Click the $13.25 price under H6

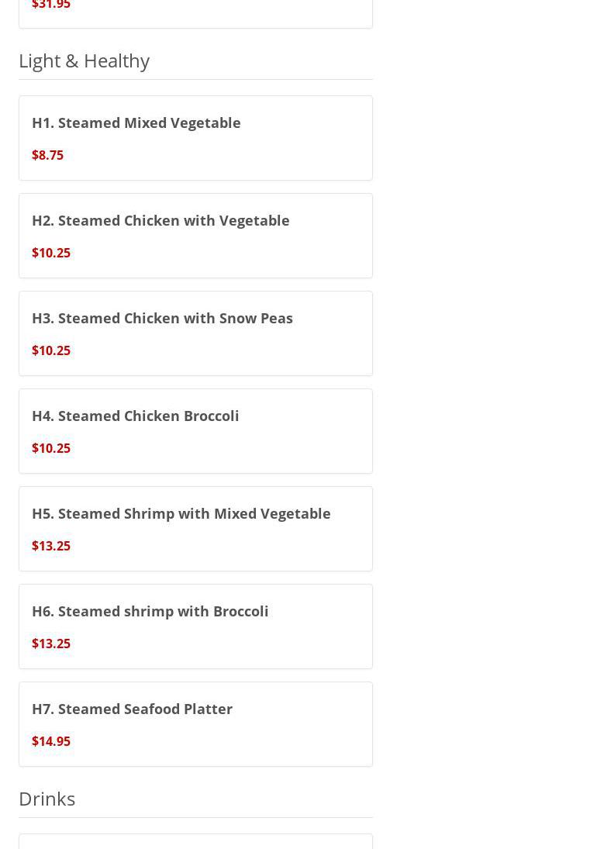pyautogui.click(x=51, y=644)
